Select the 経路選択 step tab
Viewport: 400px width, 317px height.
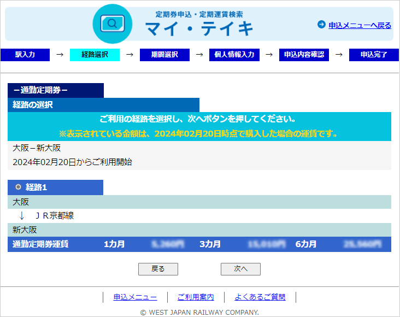click(95, 55)
